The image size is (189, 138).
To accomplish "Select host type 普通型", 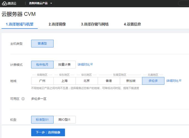I will tap(42, 44).
